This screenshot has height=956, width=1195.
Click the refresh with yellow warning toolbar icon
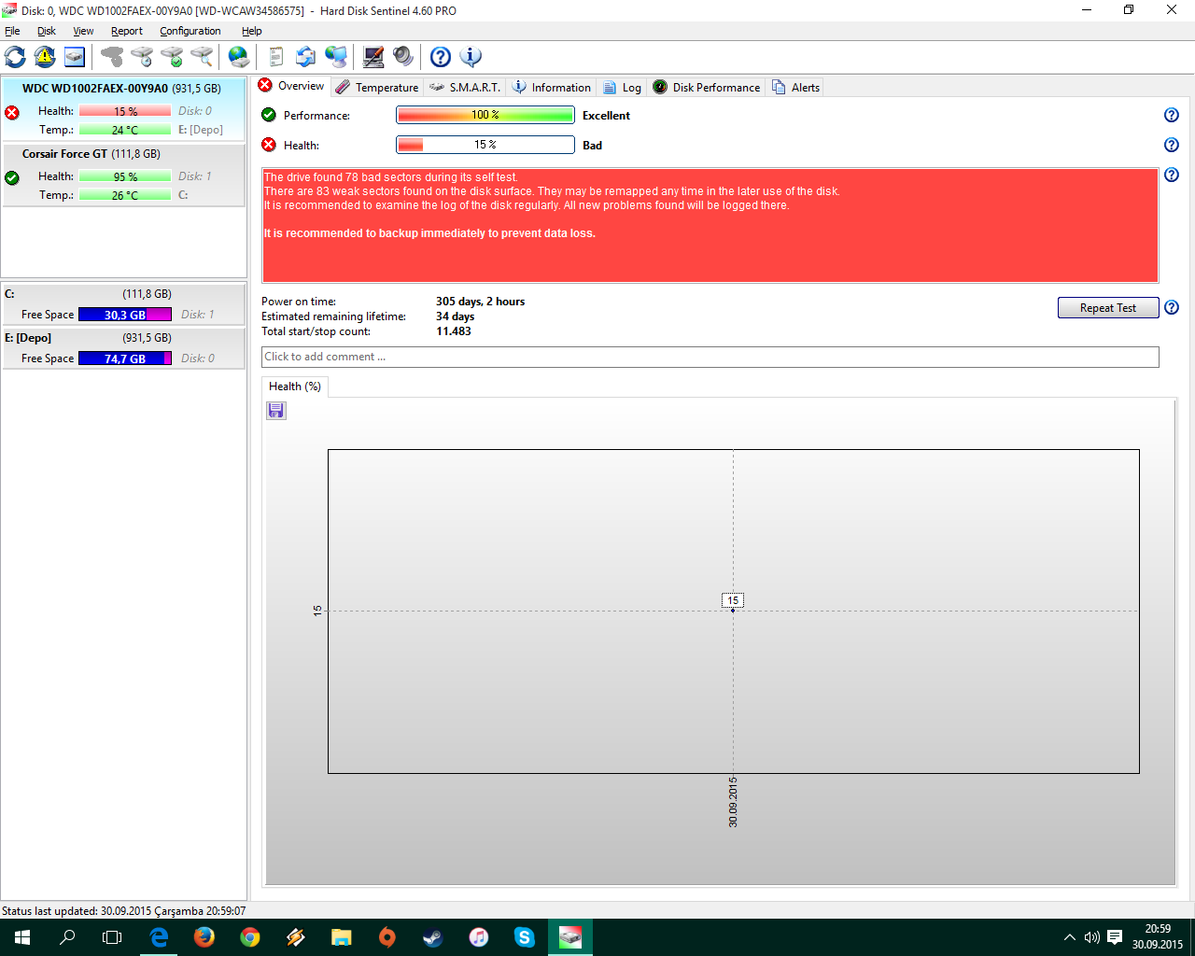click(x=45, y=57)
